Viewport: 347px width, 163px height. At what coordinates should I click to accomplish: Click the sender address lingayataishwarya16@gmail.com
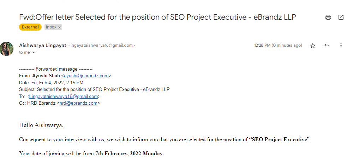point(101,46)
